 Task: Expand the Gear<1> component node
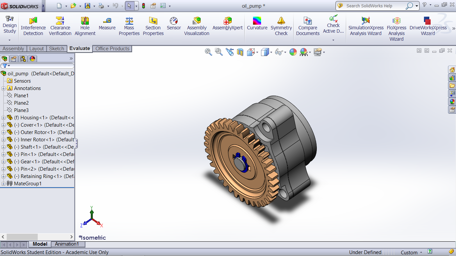[3, 162]
